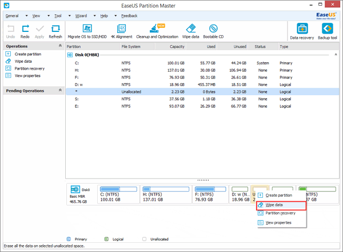Open the Wizard menu
343x252 pixels.
point(81,16)
